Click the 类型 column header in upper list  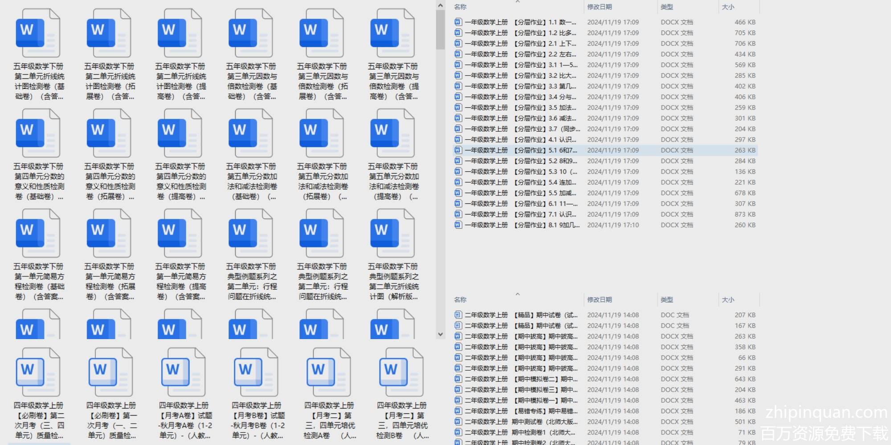[x=666, y=7]
